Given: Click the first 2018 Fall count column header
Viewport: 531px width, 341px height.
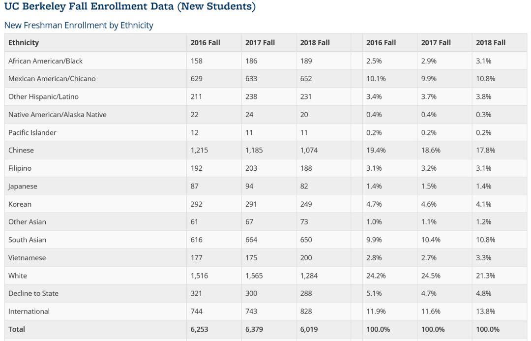Looking at the screenshot, I should pos(315,43).
